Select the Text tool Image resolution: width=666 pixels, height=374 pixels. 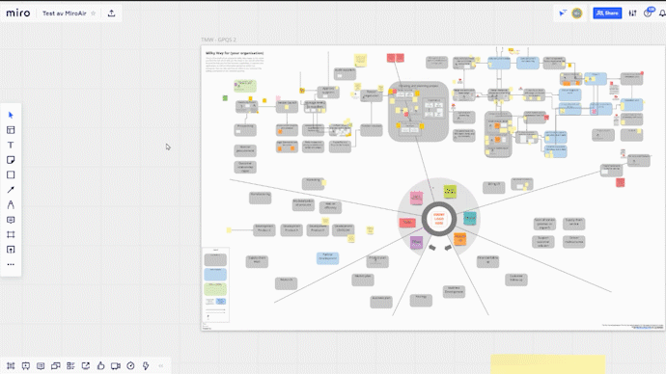[x=11, y=145]
